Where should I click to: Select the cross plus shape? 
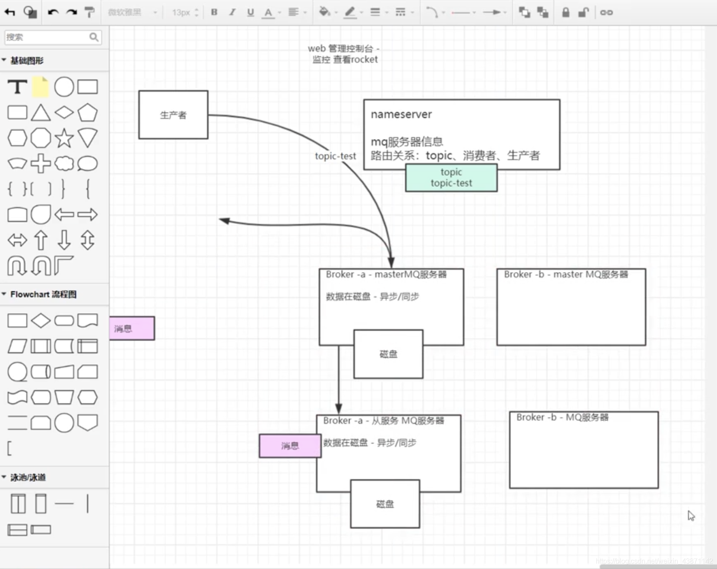41,163
